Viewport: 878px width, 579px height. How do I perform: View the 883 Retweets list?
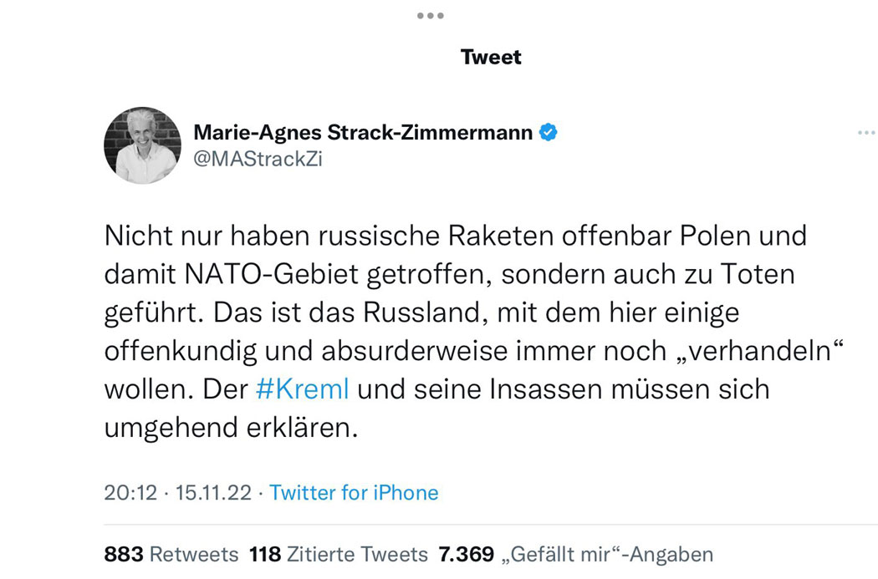coord(171,555)
